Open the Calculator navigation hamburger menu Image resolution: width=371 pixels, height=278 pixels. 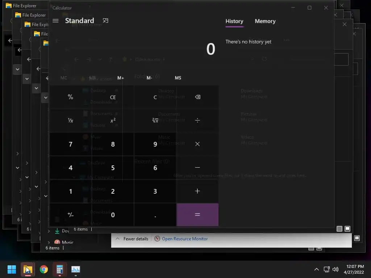55,21
